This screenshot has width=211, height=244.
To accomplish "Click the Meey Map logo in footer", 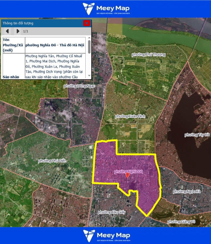I will coord(105,235).
